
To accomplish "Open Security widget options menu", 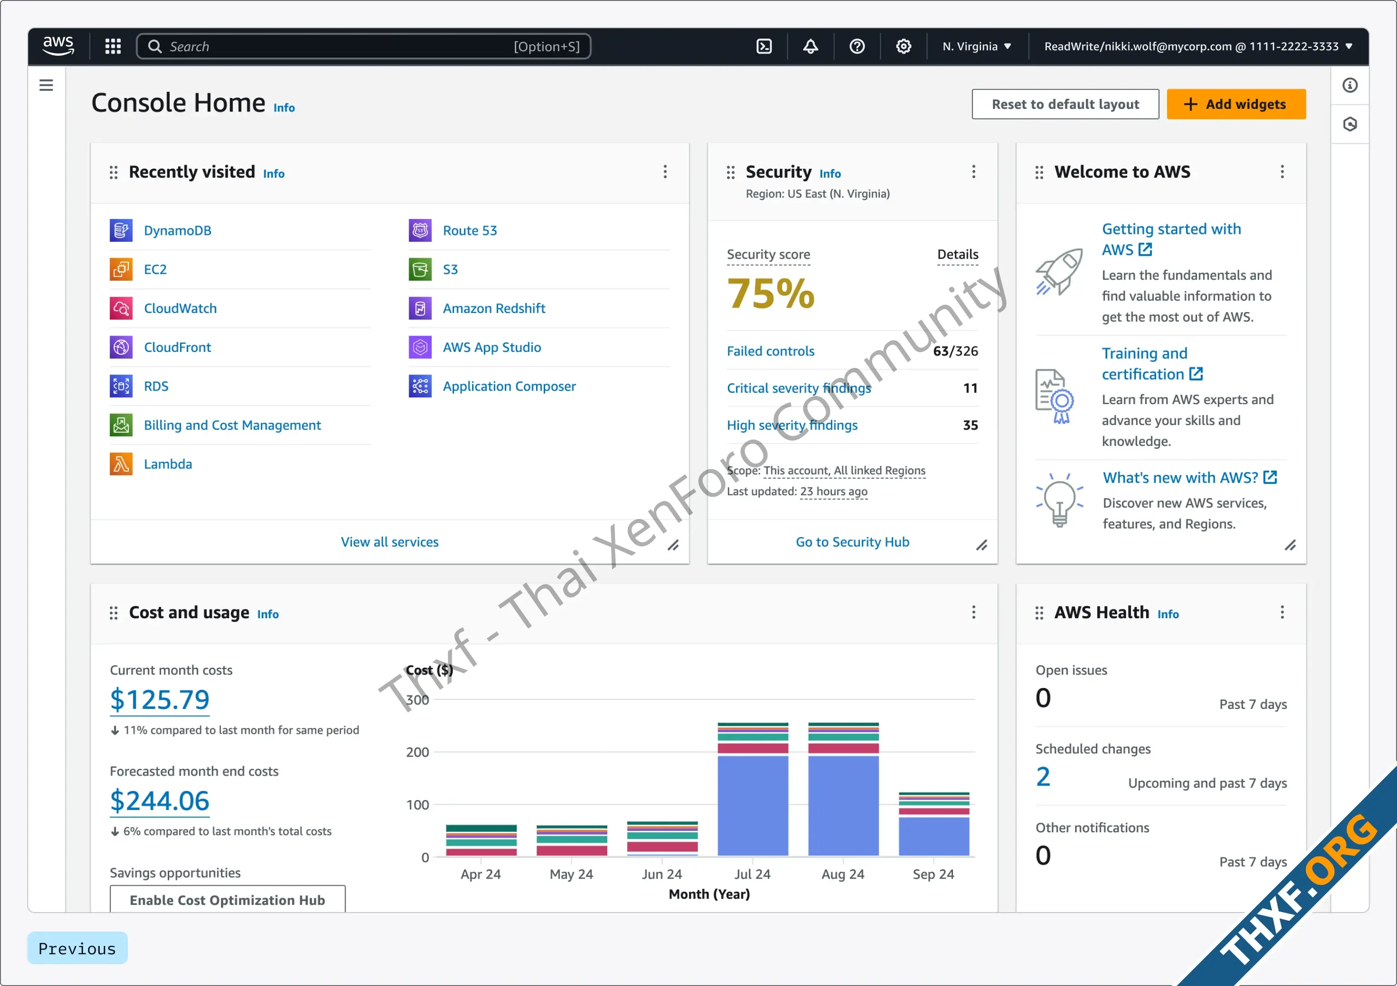I will click(973, 171).
